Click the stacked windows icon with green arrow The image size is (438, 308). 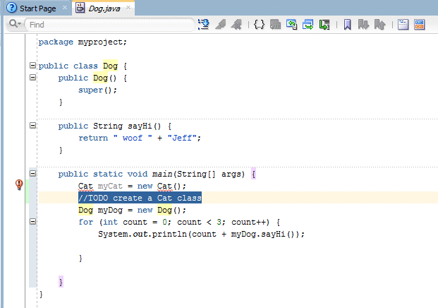coord(308,24)
